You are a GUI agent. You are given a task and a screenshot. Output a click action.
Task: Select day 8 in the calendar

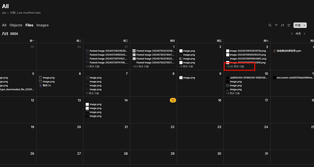coord(173,74)
